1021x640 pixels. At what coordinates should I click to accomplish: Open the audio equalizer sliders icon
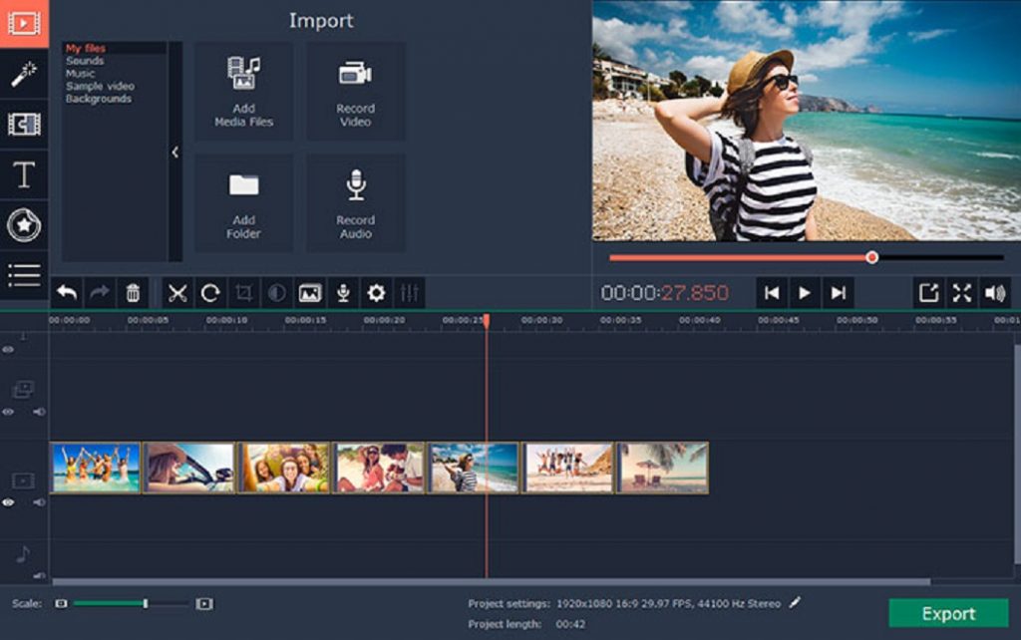(x=409, y=293)
